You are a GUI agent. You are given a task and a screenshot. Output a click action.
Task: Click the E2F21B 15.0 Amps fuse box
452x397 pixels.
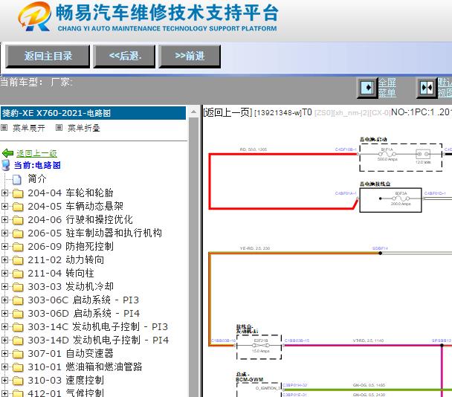[x=259, y=347]
